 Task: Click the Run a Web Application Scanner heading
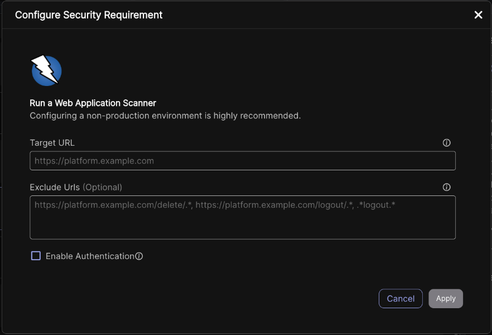click(x=93, y=103)
